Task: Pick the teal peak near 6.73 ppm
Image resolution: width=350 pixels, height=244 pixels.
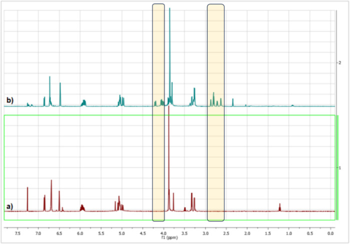Action: tap(50, 91)
